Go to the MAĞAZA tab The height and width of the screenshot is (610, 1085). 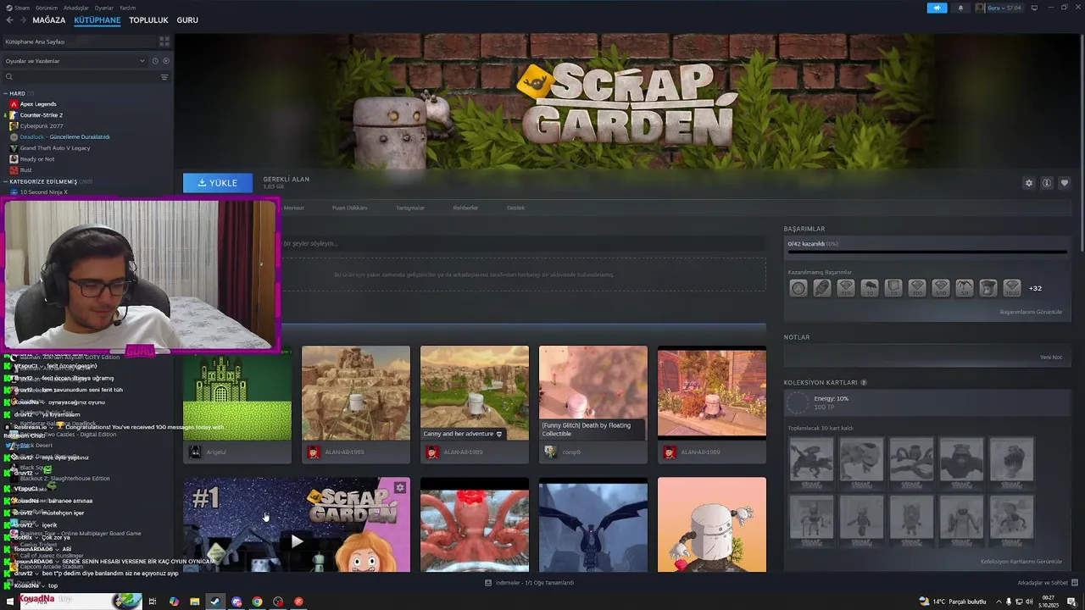(49, 19)
